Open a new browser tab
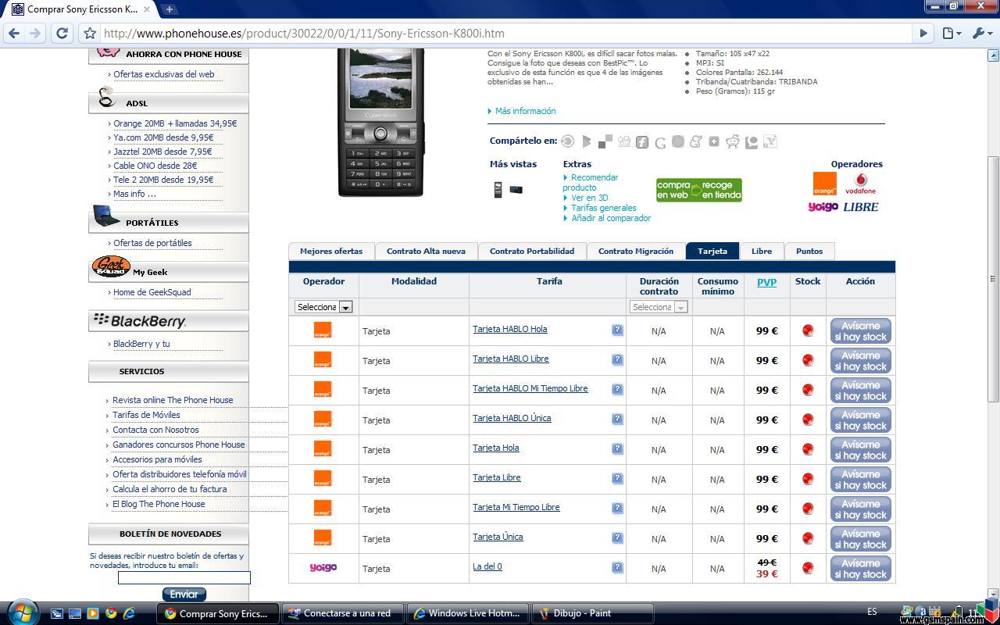Viewport: 1000px width, 625px height. (169, 9)
